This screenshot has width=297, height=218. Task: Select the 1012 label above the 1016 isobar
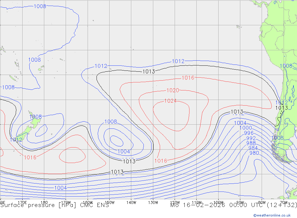[x=178, y=61]
